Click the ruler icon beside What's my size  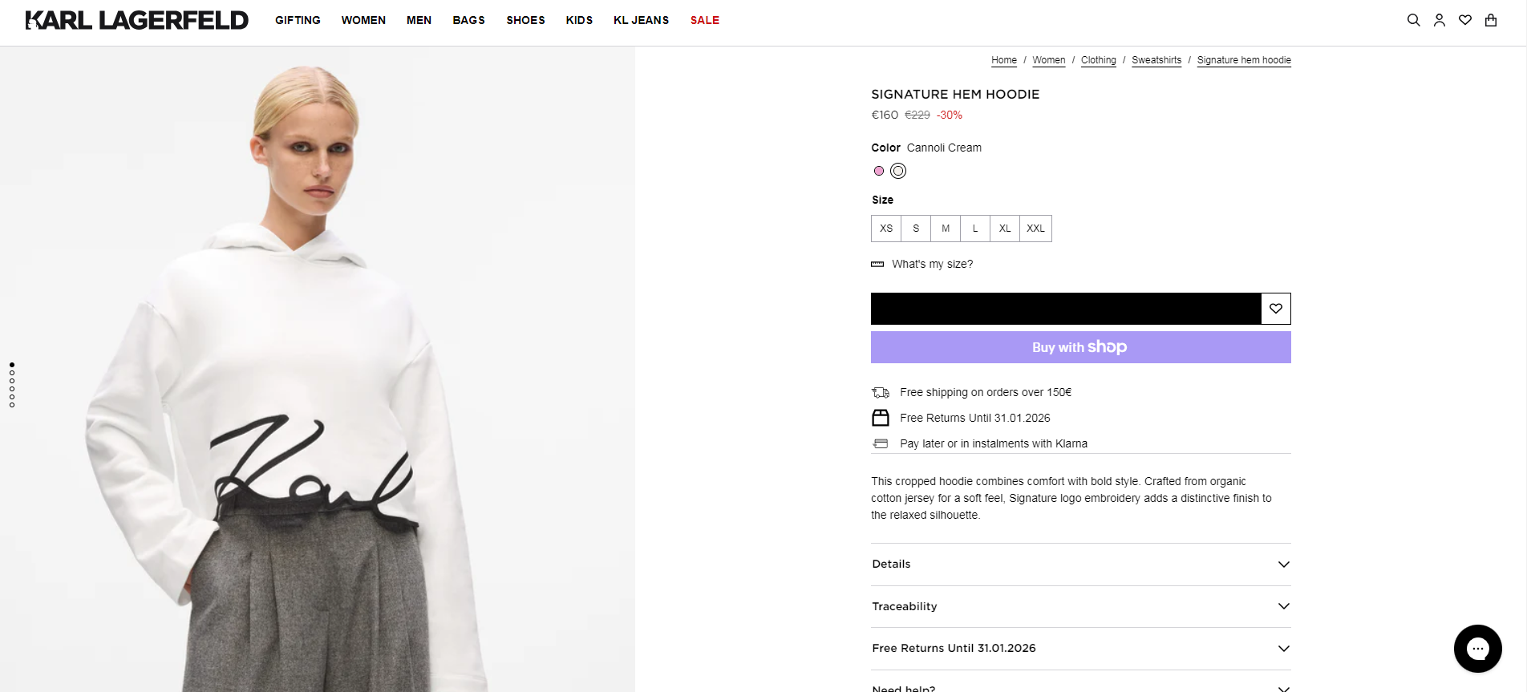[877, 264]
